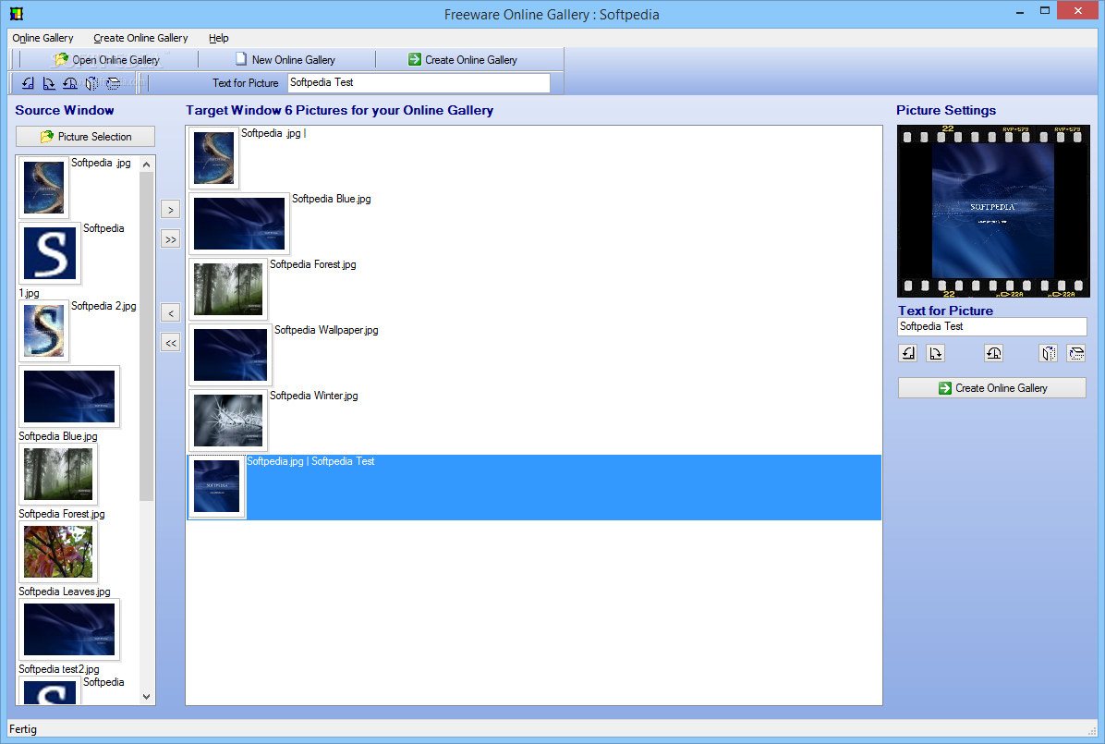Move selected picture to target with > button
The image size is (1105, 744).
pos(171,210)
